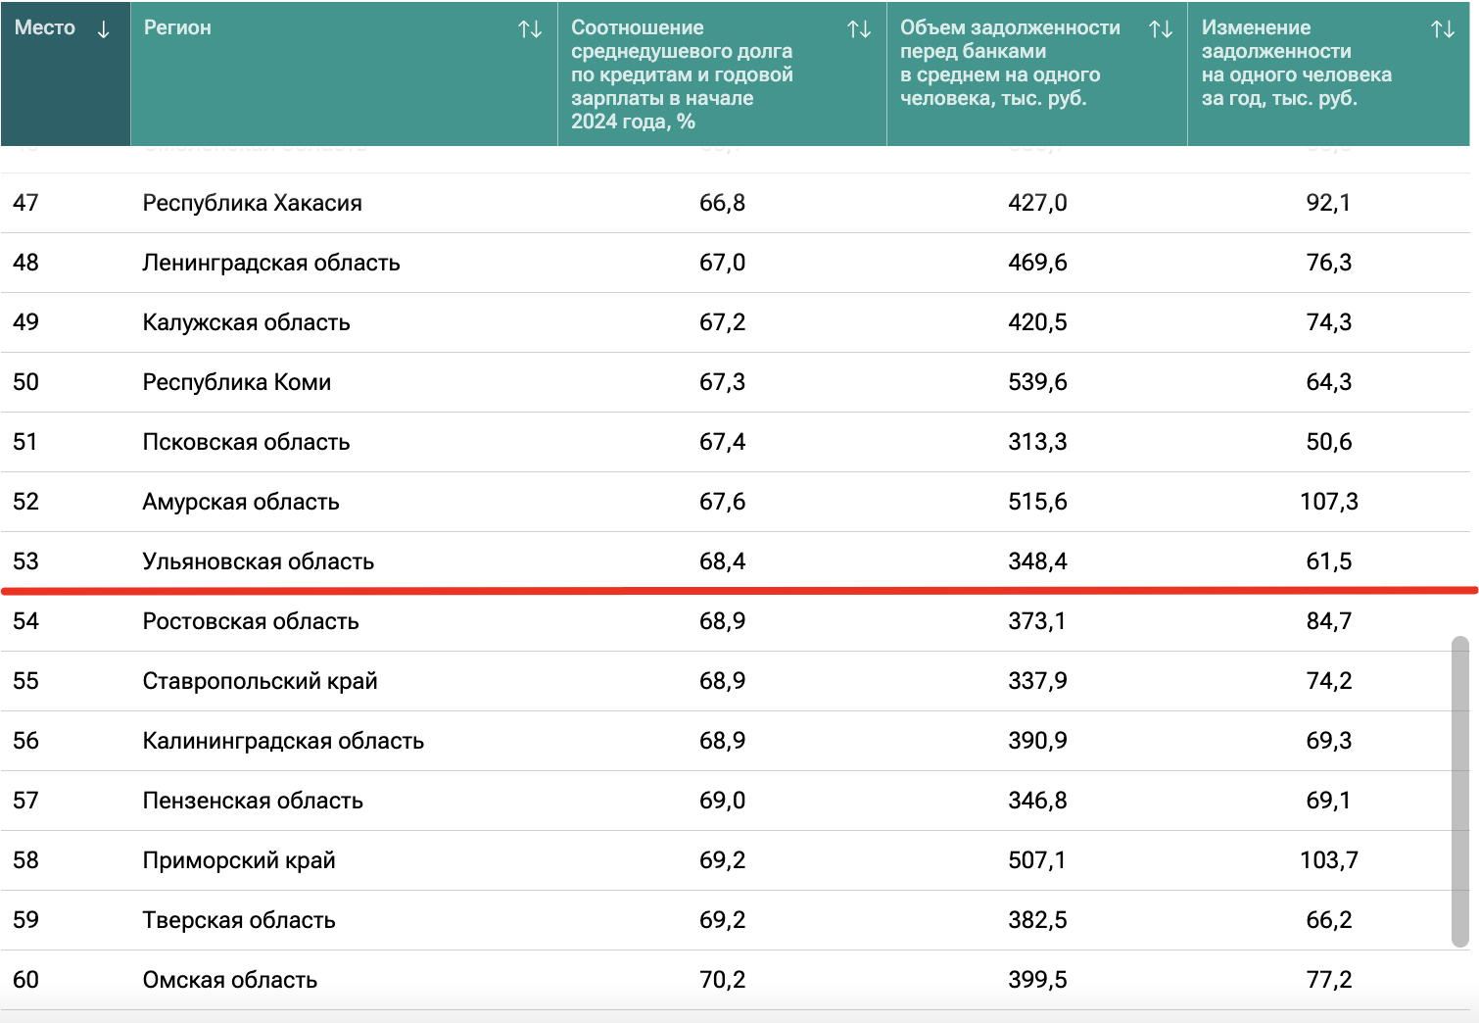Image resolution: width=1479 pixels, height=1023 pixels.
Task: Click debt volume 399,5
Action: (1037, 980)
